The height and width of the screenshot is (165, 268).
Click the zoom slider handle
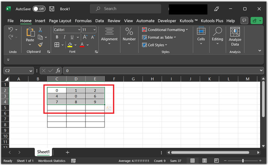[x=243, y=160]
